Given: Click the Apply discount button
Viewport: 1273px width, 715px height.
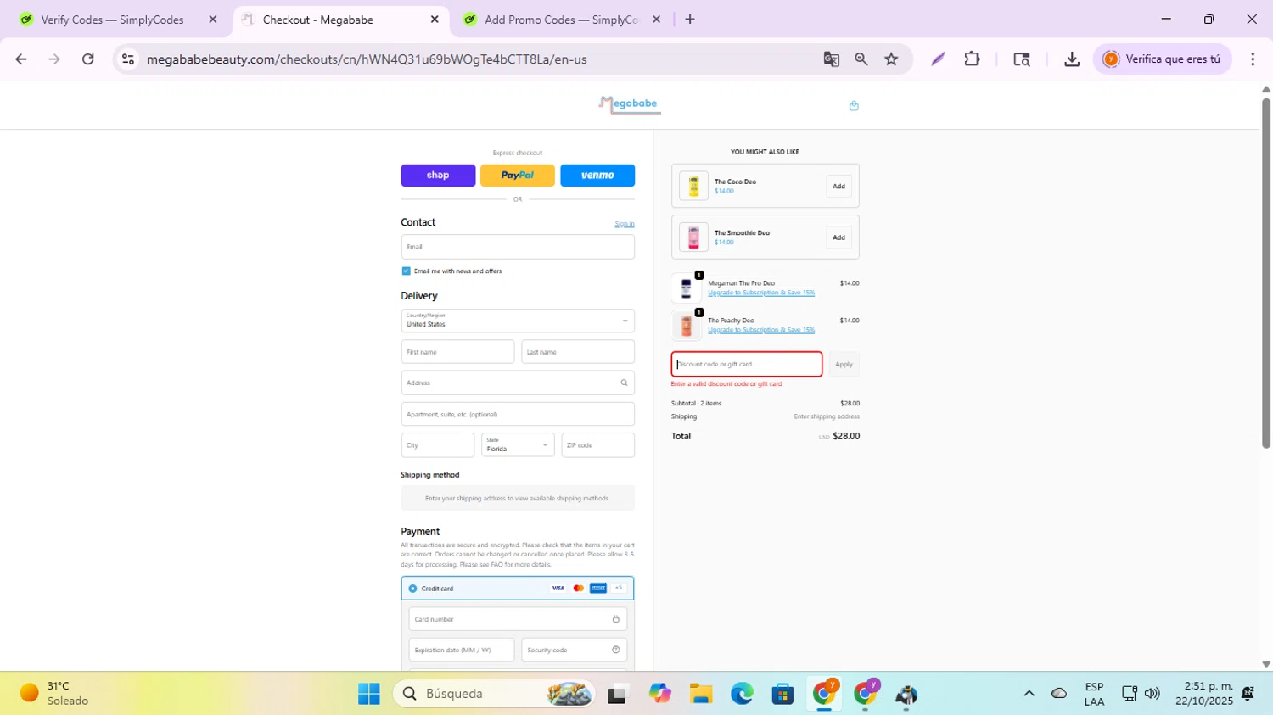Looking at the screenshot, I should pyautogui.click(x=844, y=365).
